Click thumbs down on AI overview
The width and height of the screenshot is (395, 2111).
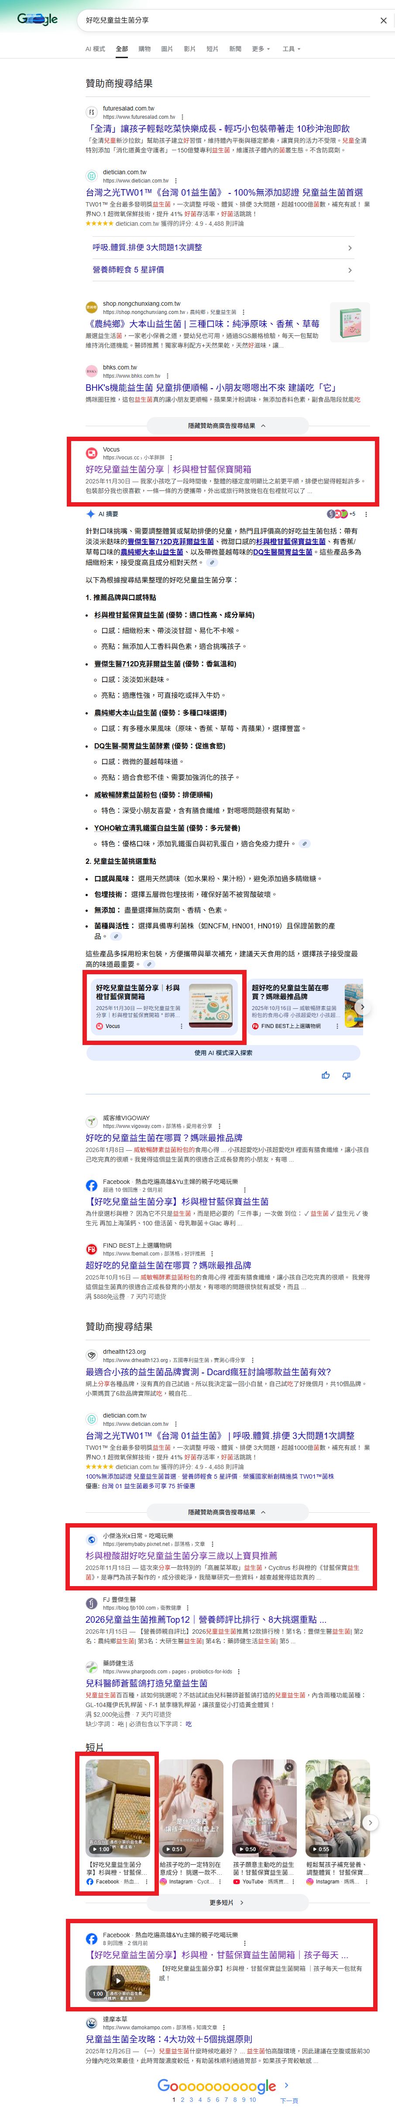(x=346, y=1075)
